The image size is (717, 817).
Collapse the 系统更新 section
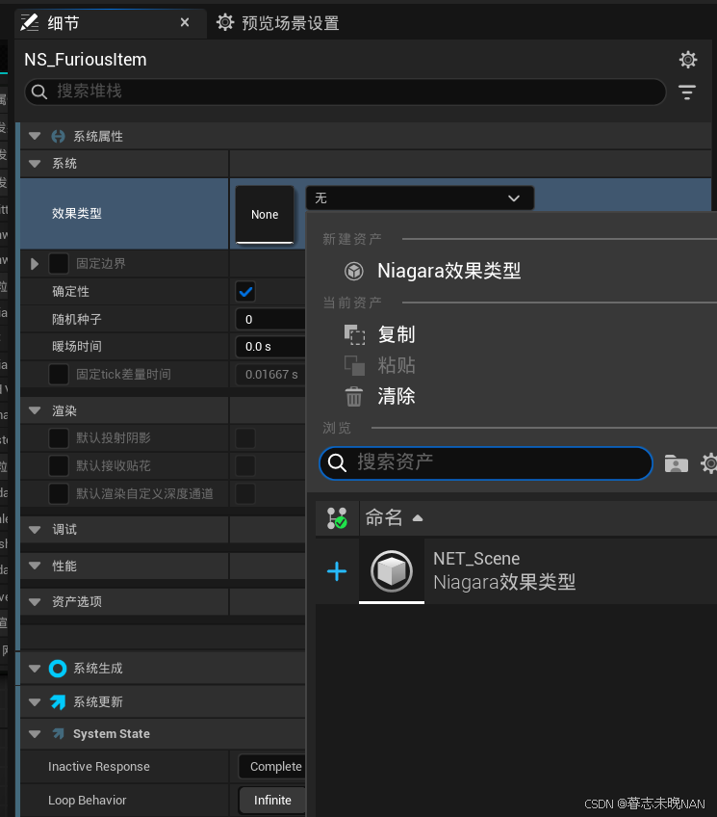click(x=35, y=701)
